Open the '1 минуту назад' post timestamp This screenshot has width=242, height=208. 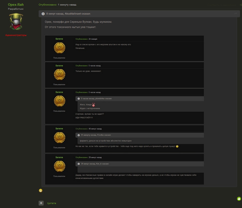pyautogui.click(x=67, y=5)
